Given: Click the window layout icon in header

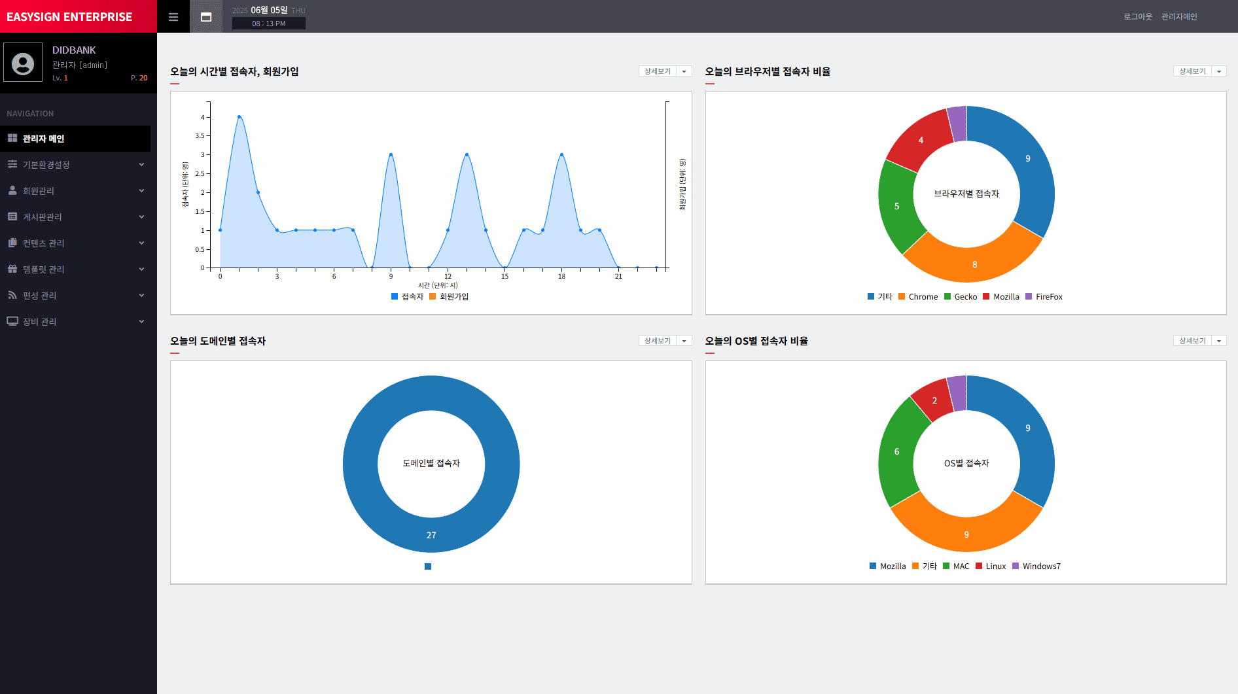Looking at the screenshot, I should (x=206, y=17).
